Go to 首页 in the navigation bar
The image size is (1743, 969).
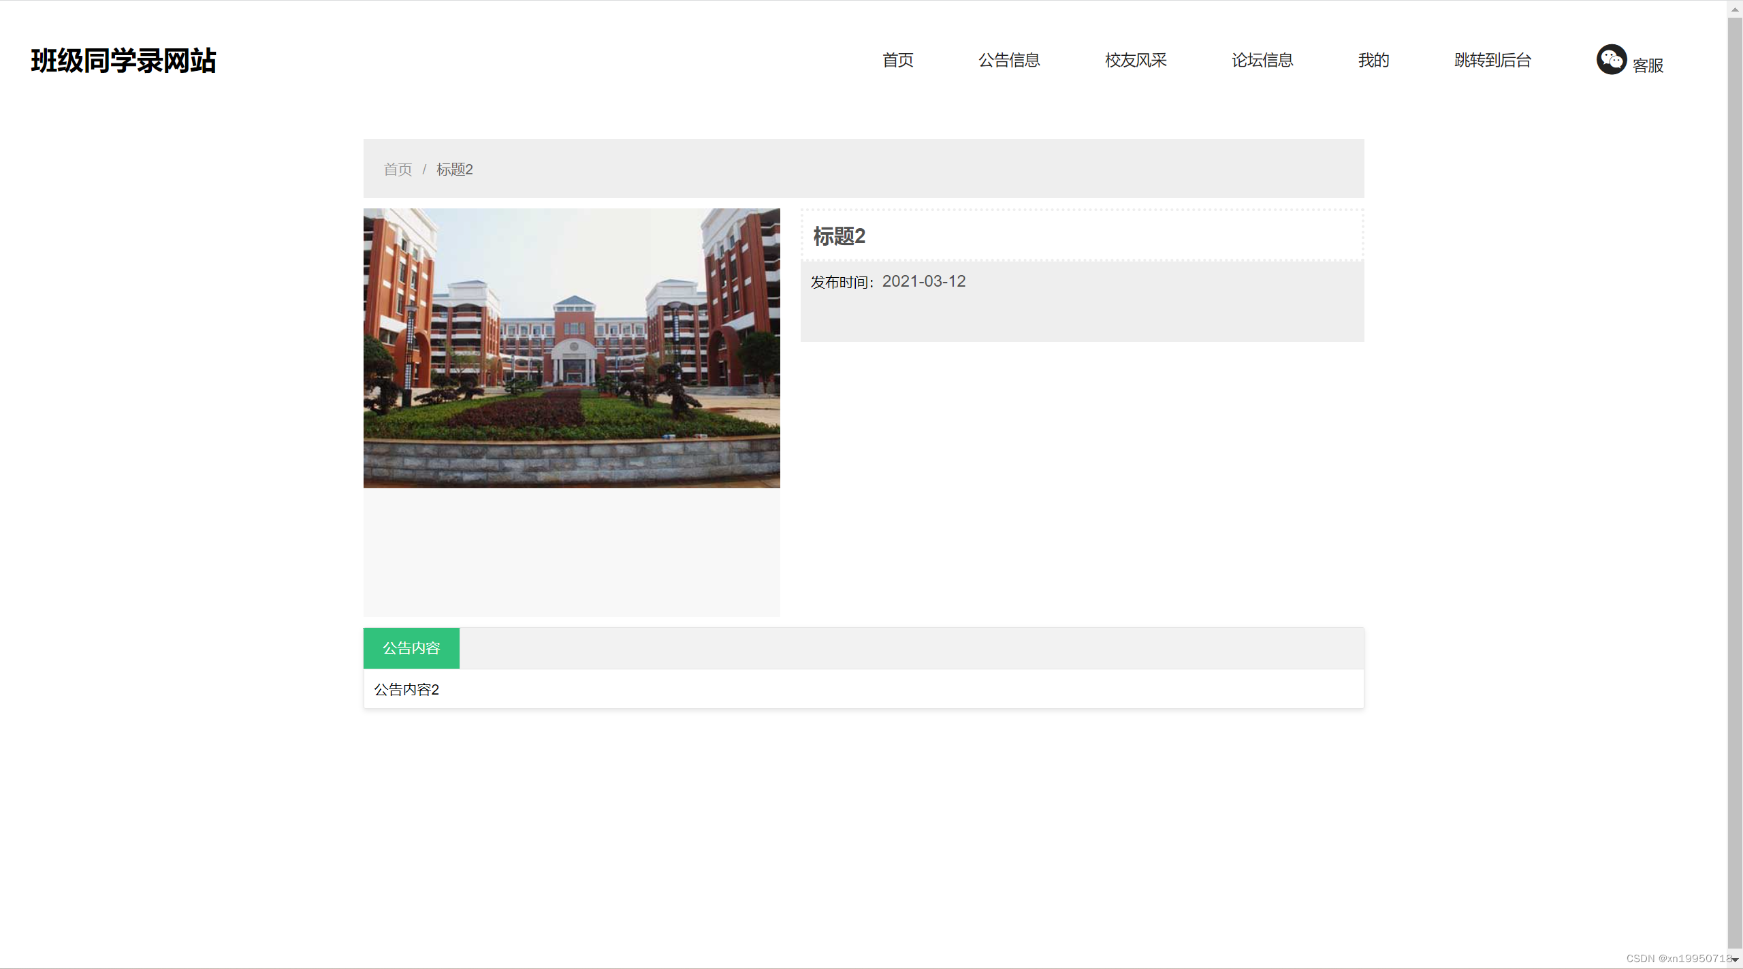click(x=897, y=60)
